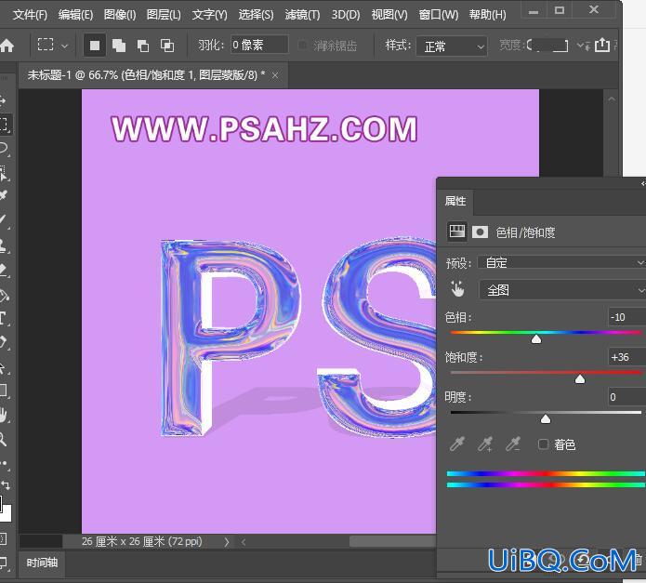Open the 编辑(E) menu
Screen dimensions: 646x583
click(75, 15)
